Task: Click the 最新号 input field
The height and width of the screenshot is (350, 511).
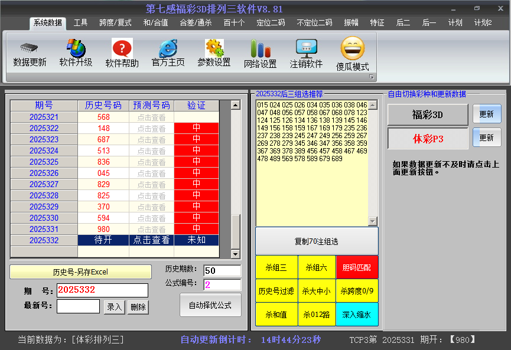Action: point(78,306)
